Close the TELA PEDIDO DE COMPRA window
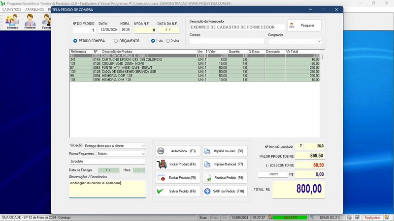This screenshot has width=394, height=221. (336, 9)
